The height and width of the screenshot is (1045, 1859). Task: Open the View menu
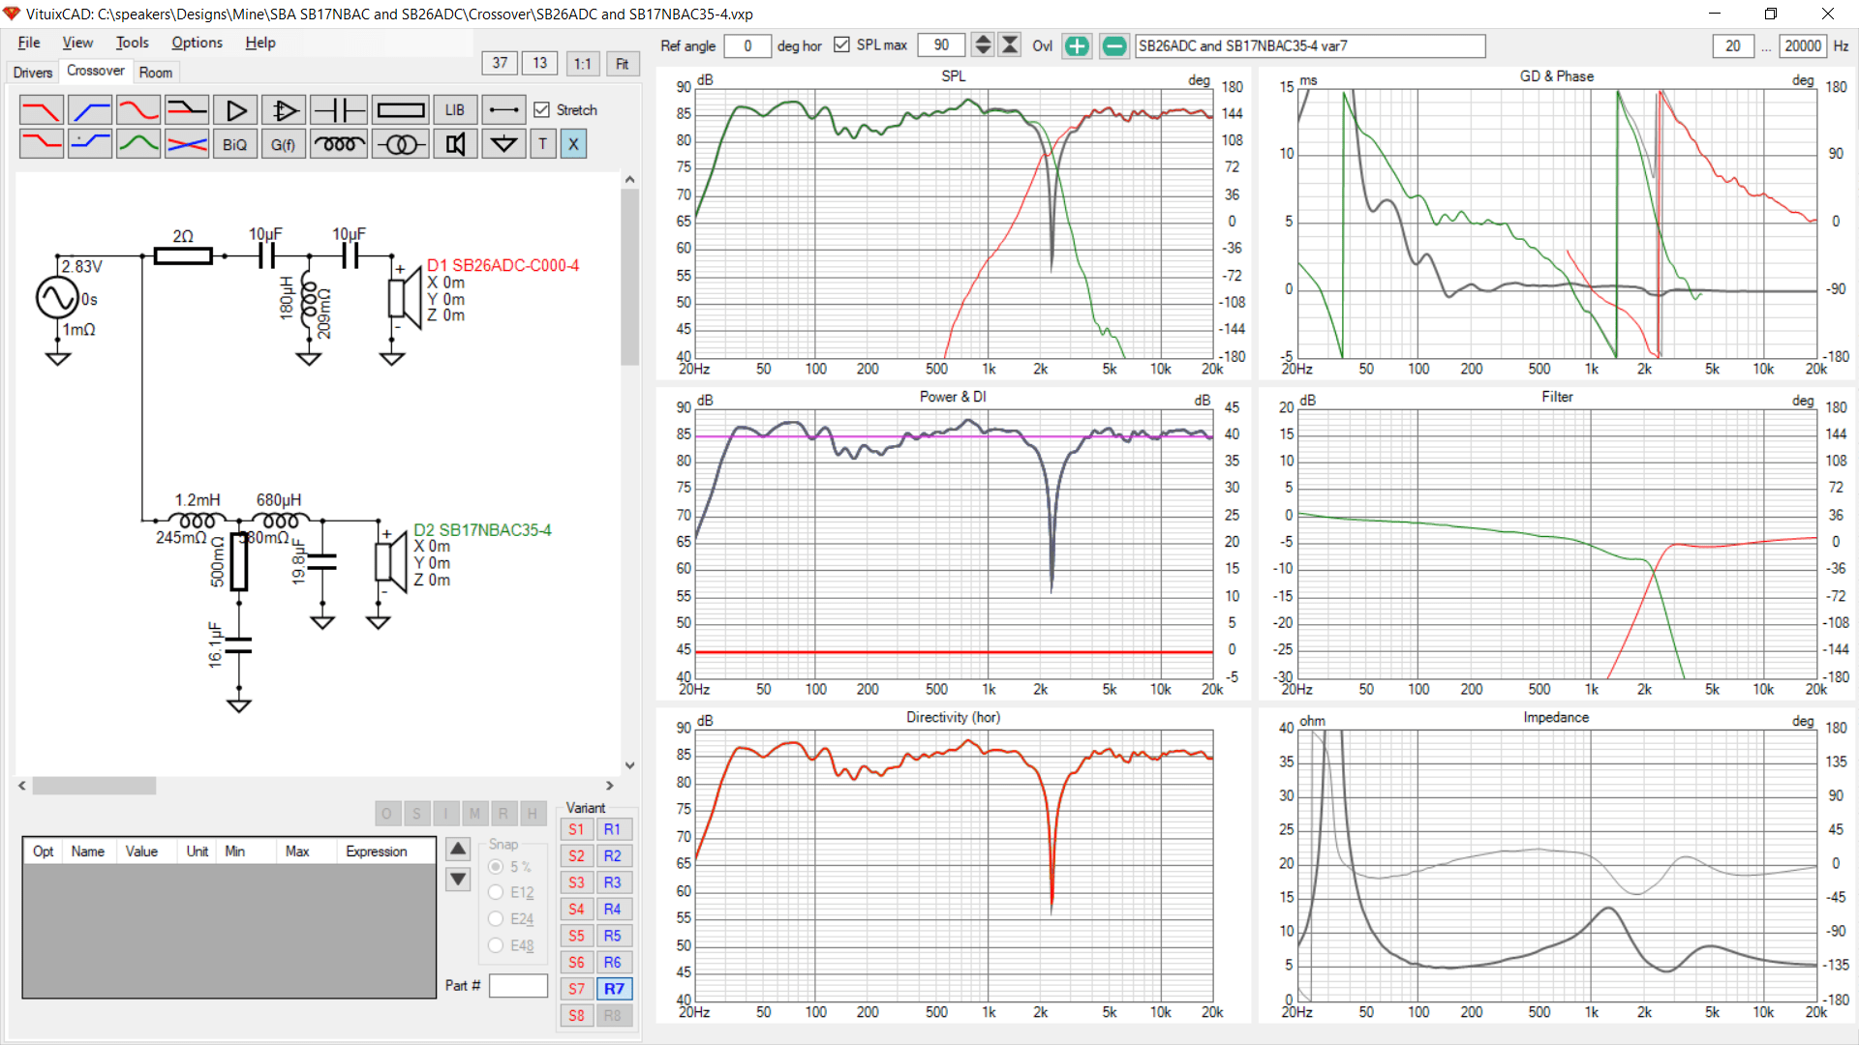coord(77,43)
